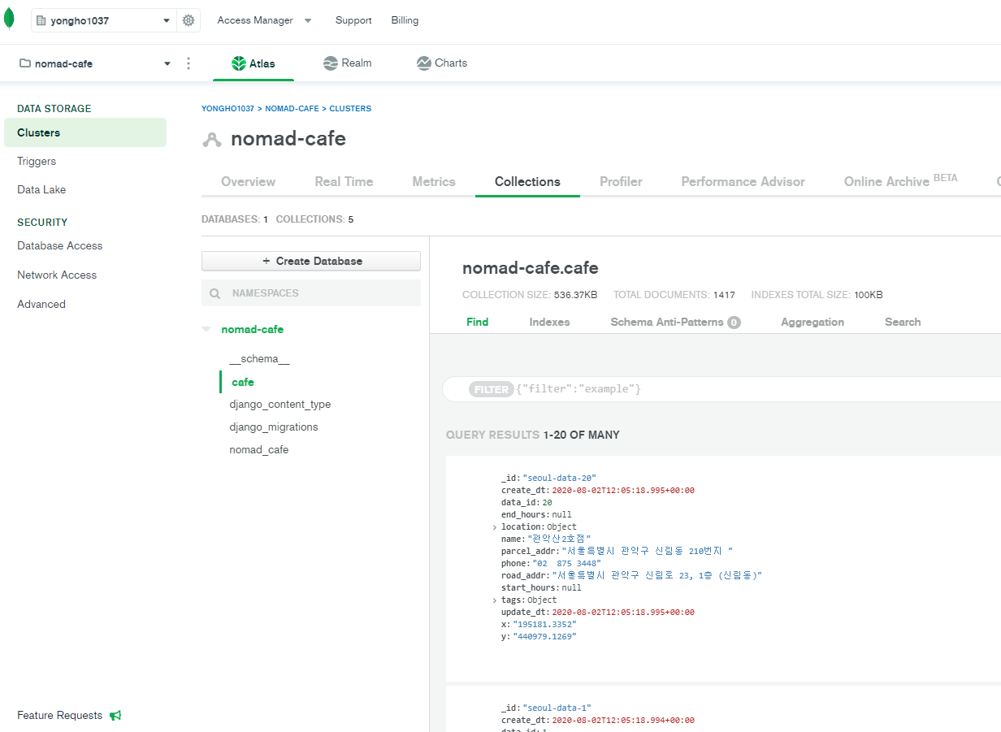Expand the location Object field
The image size is (1001, 732).
(494, 527)
